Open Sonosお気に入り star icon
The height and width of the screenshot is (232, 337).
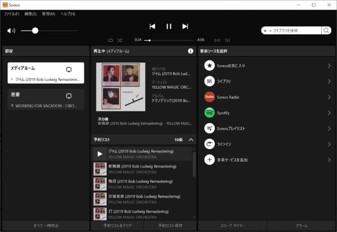click(x=209, y=66)
